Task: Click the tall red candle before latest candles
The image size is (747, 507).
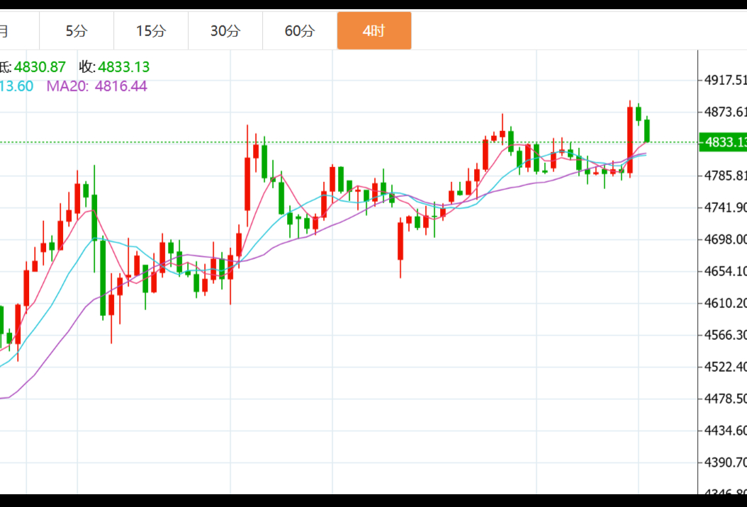Action: pyautogui.click(x=629, y=139)
